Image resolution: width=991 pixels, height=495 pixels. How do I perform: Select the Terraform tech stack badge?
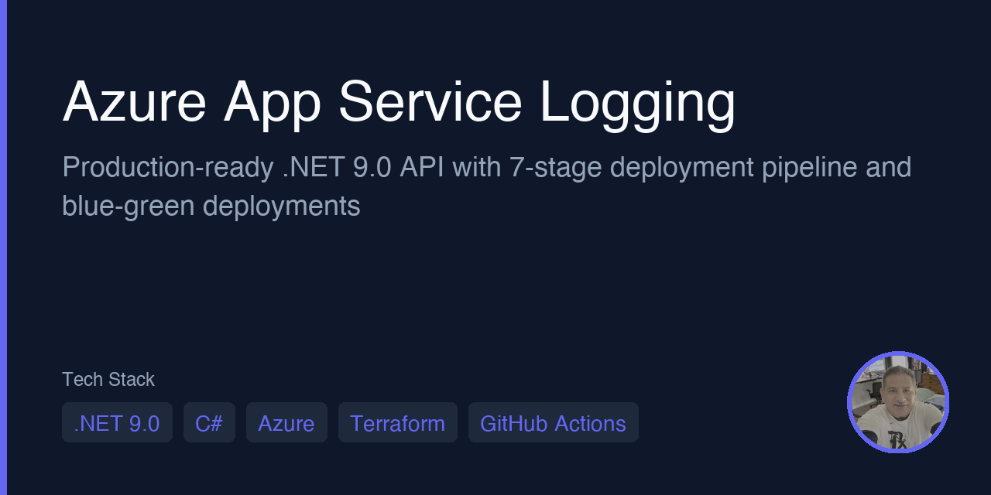tap(398, 422)
